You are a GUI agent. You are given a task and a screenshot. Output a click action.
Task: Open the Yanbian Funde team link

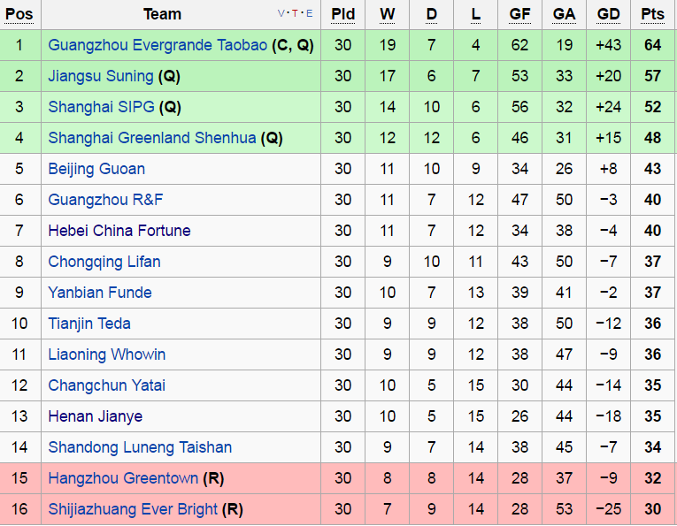tap(100, 293)
